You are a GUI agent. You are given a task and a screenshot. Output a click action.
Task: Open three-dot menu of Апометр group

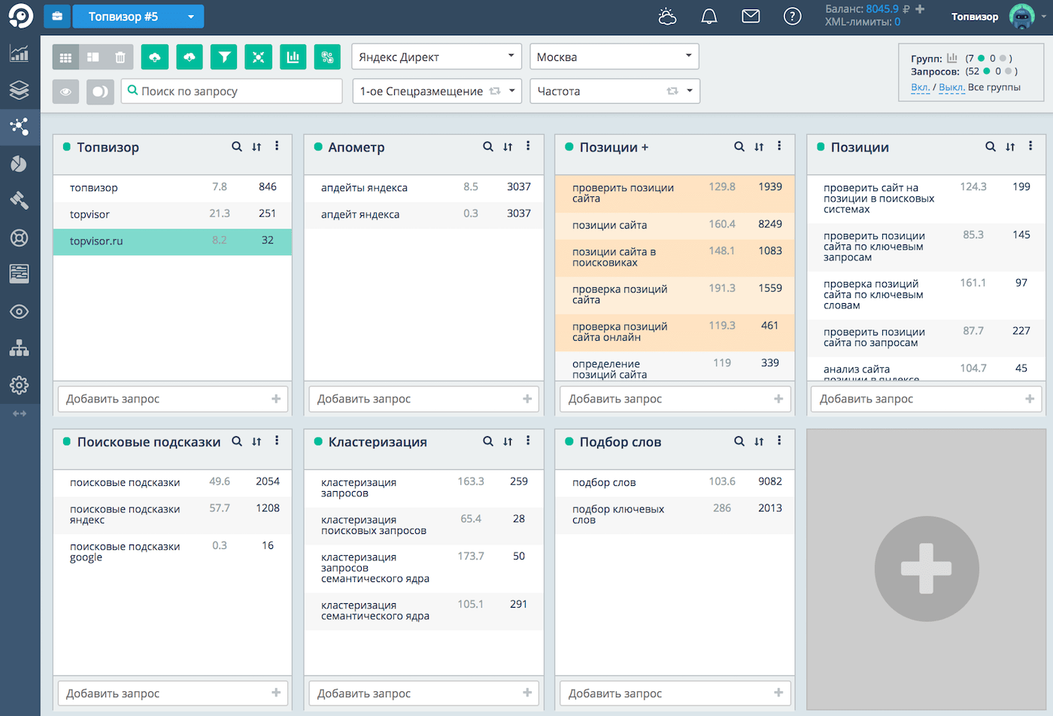click(x=528, y=147)
